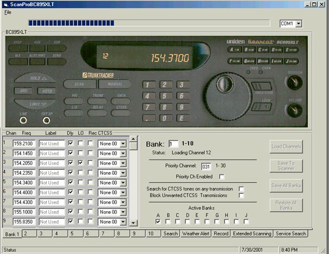Click the channel loading progress bar
This screenshot has width=329, height=254.
coord(149,23)
